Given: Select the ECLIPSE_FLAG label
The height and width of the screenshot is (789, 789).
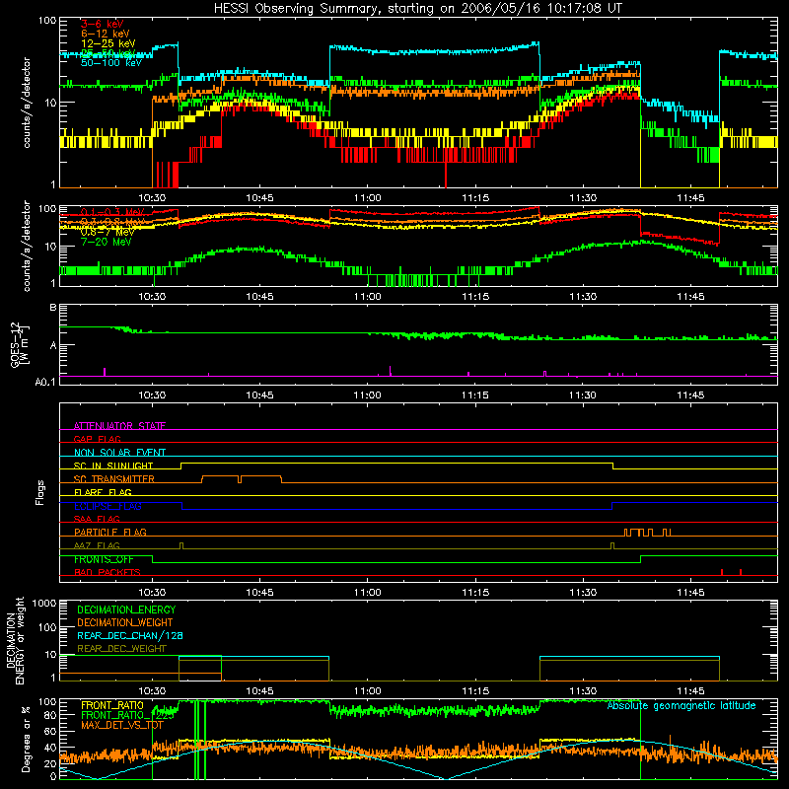Looking at the screenshot, I should point(108,506).
